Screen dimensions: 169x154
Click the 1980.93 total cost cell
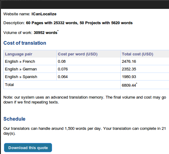point(129,77)
